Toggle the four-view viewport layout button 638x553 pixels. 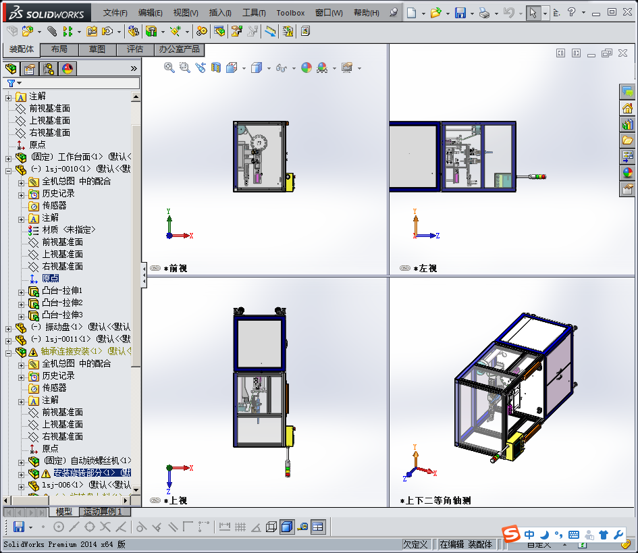point(318,527)
